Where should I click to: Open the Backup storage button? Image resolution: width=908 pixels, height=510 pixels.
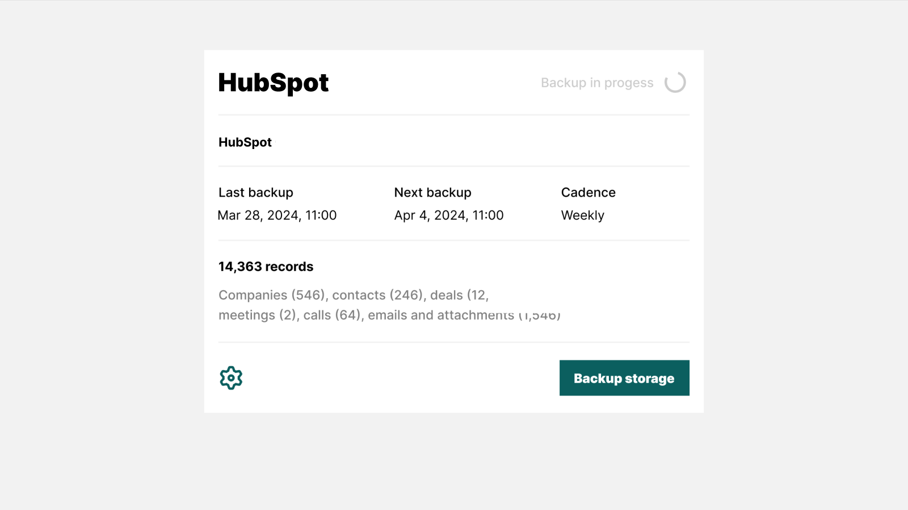pyautogui.click(x=624, y=378)
